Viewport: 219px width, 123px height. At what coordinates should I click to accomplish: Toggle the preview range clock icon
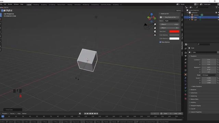coord(161,113)
